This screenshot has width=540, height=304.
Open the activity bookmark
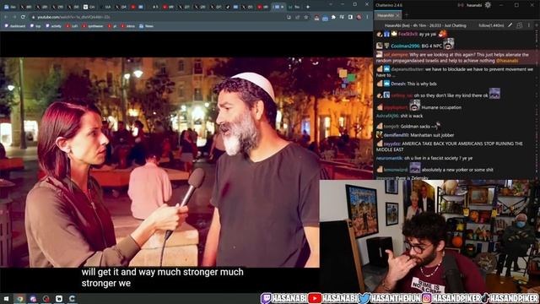point(53,26)
